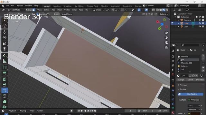This screenshot has height=115, width=206.
Task: Select the Measure tool
Action: pyautogui.click(x=5, y=61)
